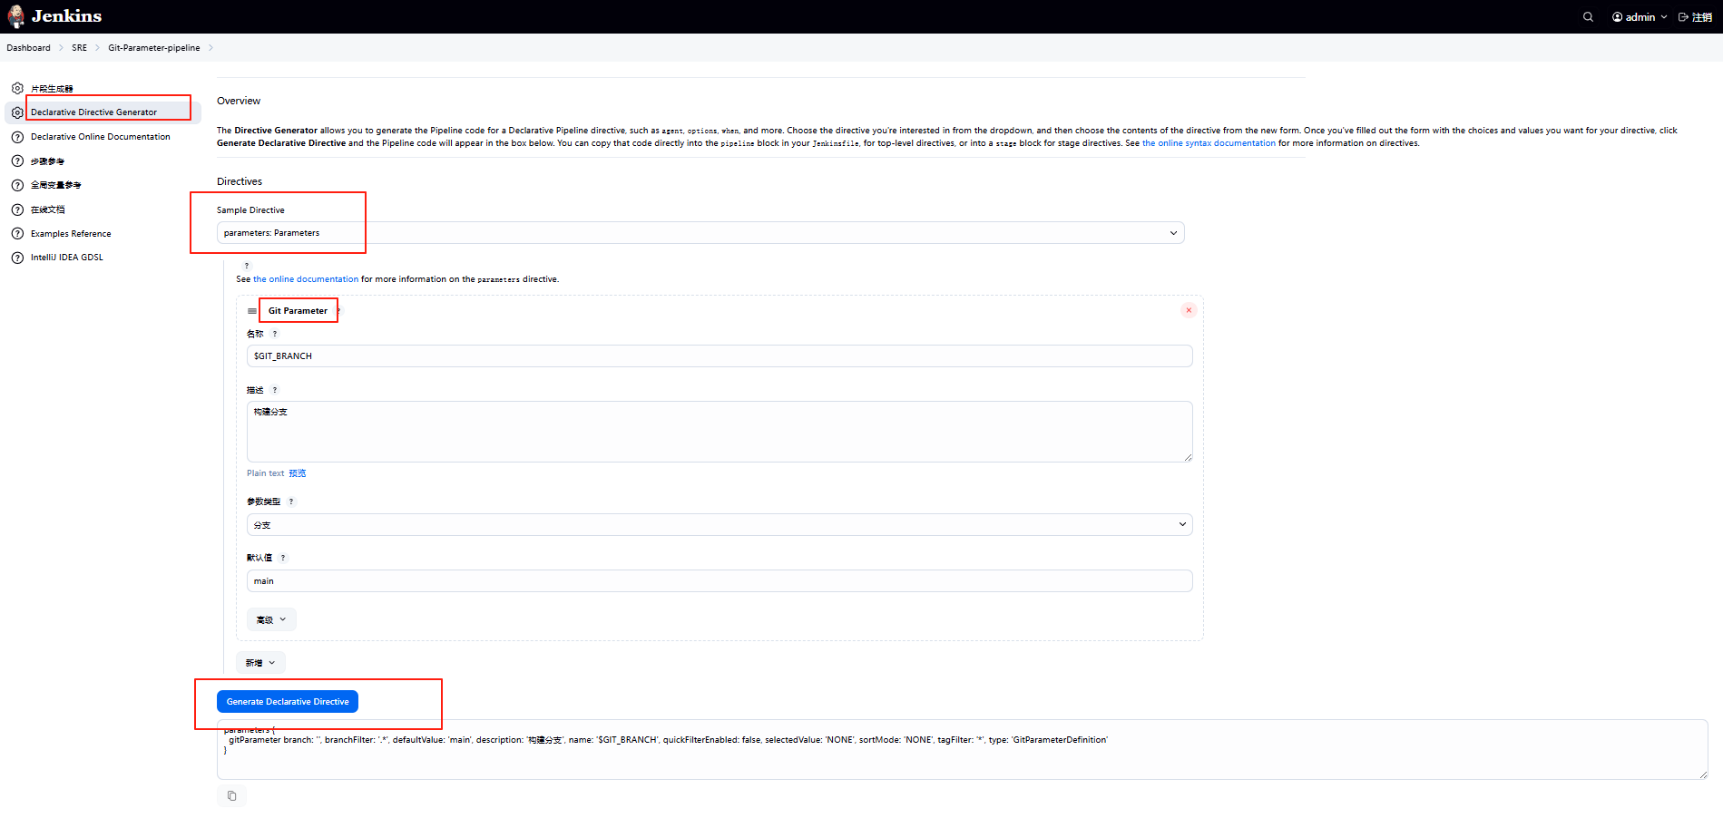Go to Dashboard breadcrumb
The width and height of the screenshot is (1723, 818).
[x=29, y=48]
